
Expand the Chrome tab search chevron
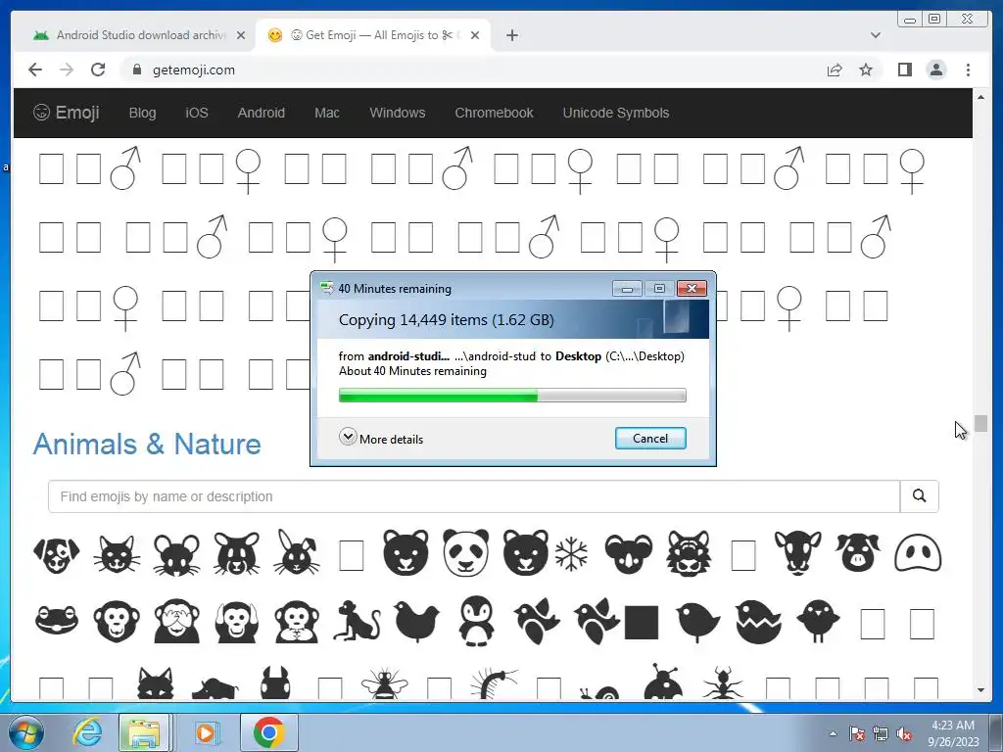(x=876, y=35)
